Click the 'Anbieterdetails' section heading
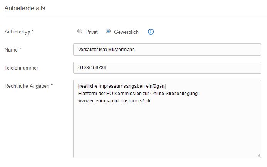The height and width of the screenshot is (167, 267). point(25,8)
